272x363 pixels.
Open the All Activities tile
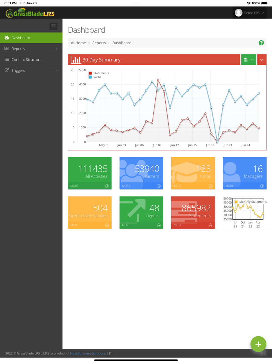point(89,173)
